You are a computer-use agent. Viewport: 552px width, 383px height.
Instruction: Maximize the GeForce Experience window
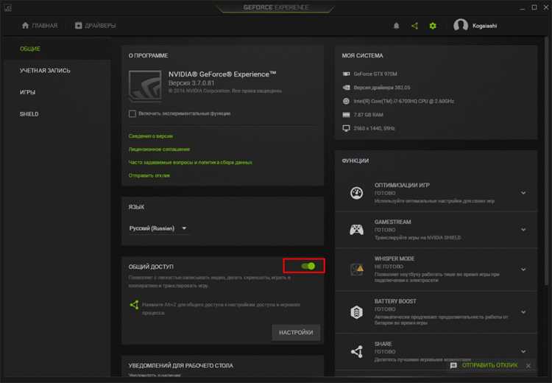534,7
